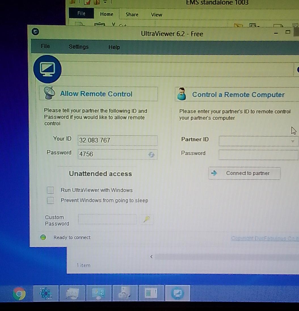Click the UltraViewer icon in the taskbar
Image resolution: width=299 pixels, height=311 pixels.
pos(177,293)
